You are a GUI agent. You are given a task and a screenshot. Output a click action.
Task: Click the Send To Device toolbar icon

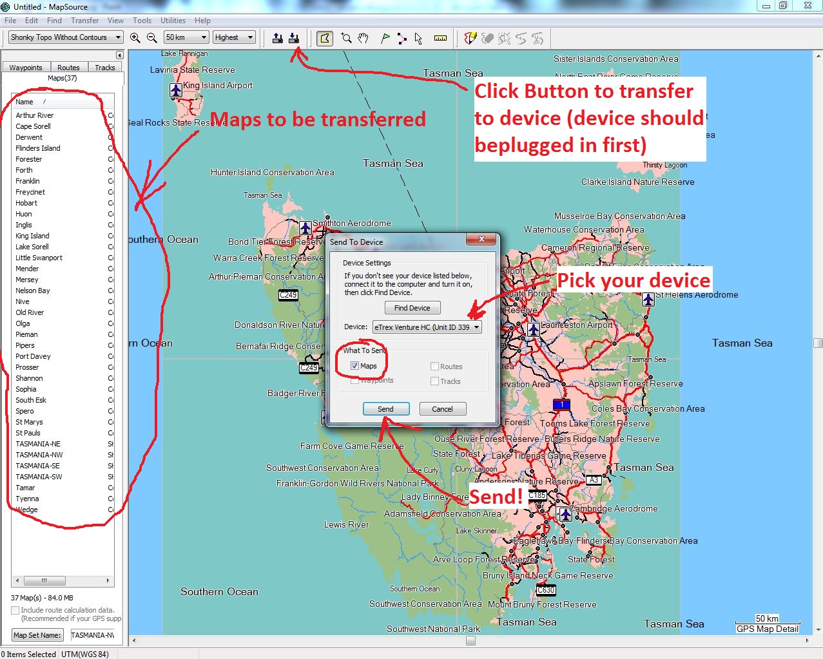[294, 38]
